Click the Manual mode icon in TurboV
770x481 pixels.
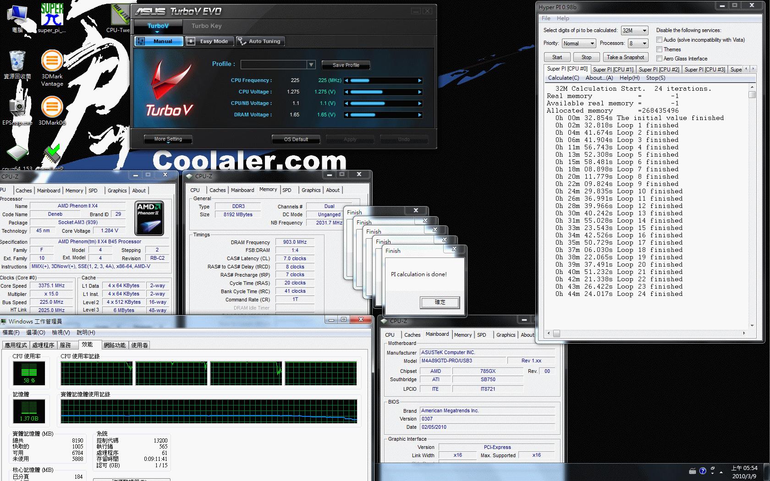(141, 41)
